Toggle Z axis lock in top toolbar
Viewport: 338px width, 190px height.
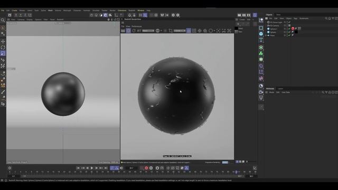pos(25,15)
